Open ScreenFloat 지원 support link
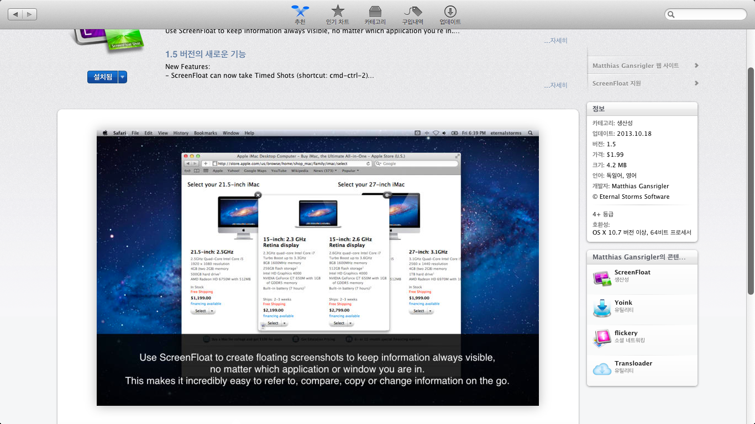The height and width of the screenshot is (424, 755). 645,83
